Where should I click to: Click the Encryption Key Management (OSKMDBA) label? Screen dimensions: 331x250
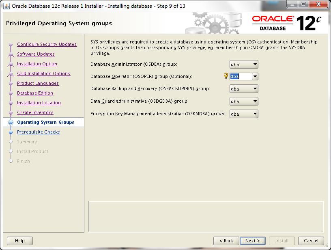point(158,114)
